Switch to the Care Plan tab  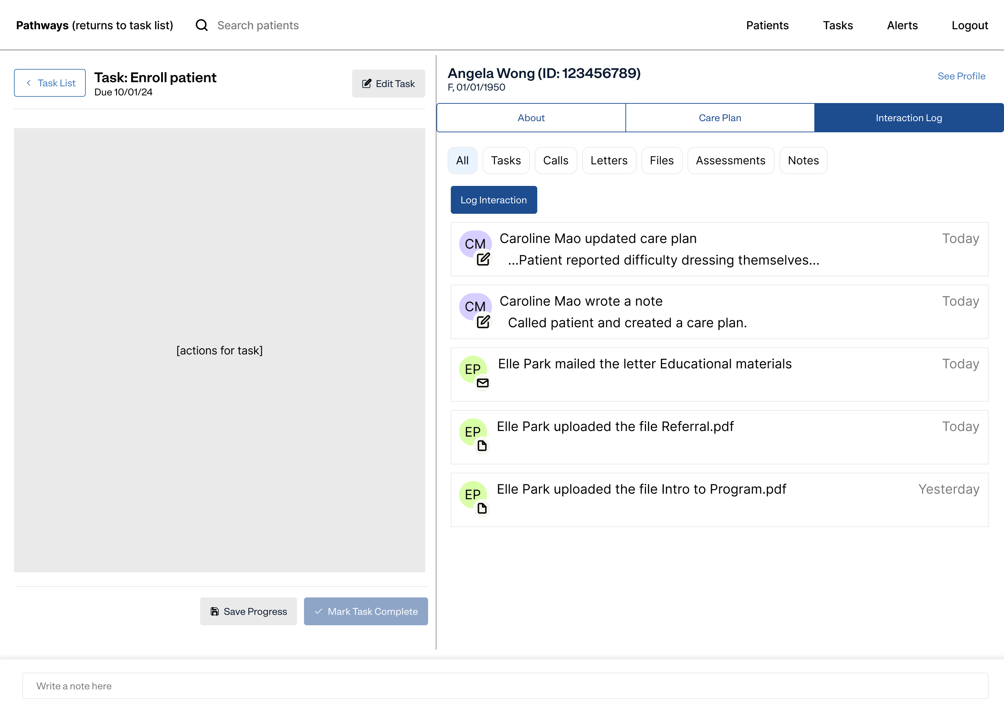click(x=720, y=118)
